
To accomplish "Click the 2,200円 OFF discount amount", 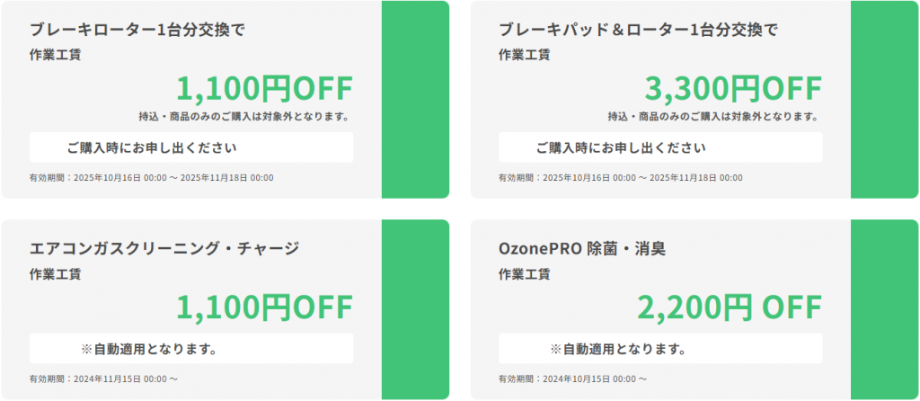I will tap(729, 307).
